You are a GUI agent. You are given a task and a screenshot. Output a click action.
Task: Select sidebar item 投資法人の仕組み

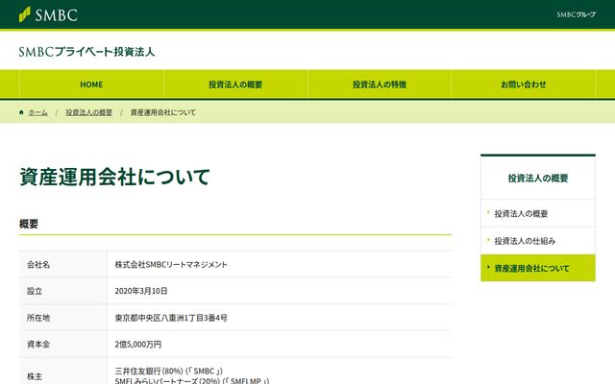[x=538, y=241]
